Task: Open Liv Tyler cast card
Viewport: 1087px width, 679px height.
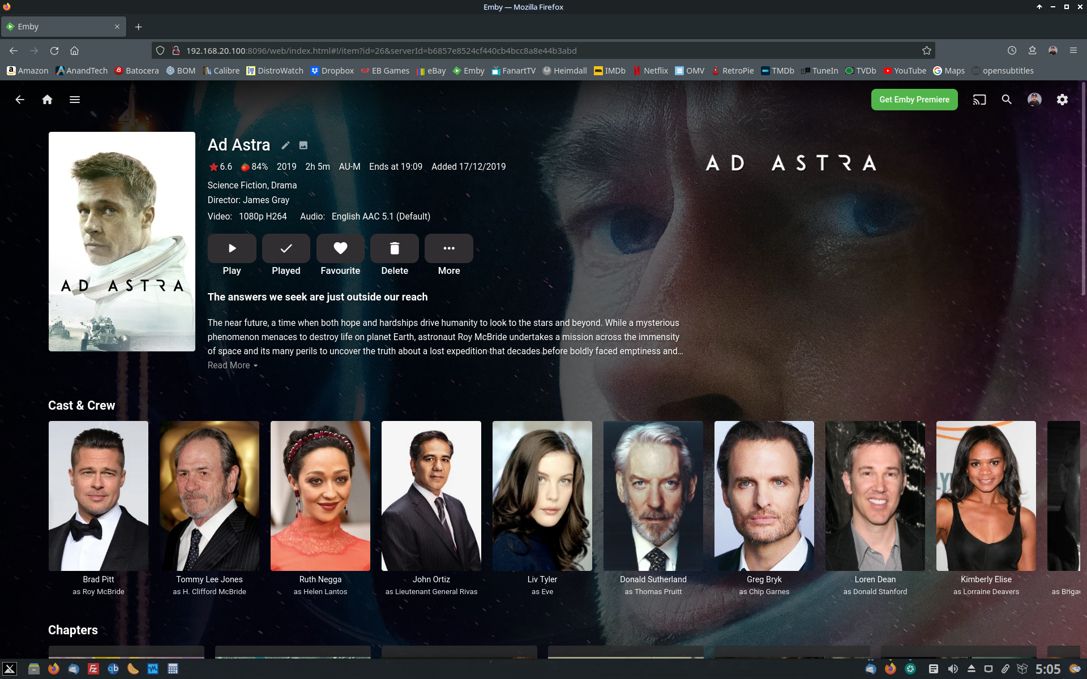Action: (x=542, y=496)
